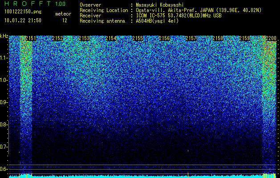This screenshot has width=280, height=178.
Task: Click the A504HB(yagi 4el) antenna text
Action: tap(157, 21)
